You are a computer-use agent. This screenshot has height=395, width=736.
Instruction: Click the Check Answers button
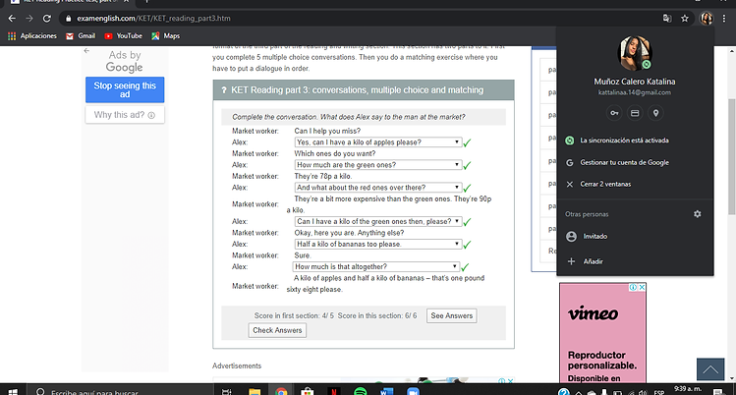pos(277,330)
